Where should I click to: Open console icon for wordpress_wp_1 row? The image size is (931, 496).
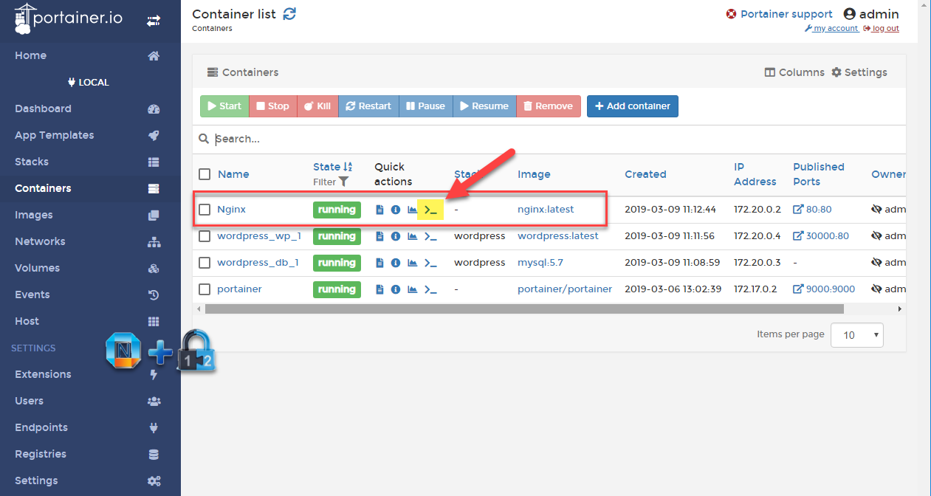(431, 236)
